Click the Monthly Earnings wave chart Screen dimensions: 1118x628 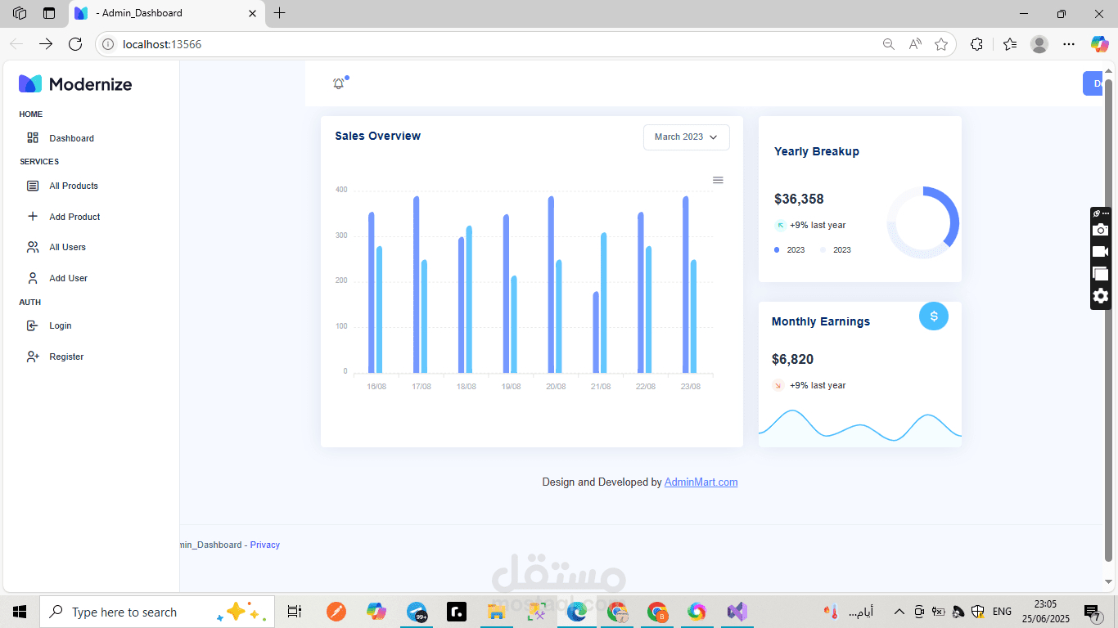click(x=860, y=428)
